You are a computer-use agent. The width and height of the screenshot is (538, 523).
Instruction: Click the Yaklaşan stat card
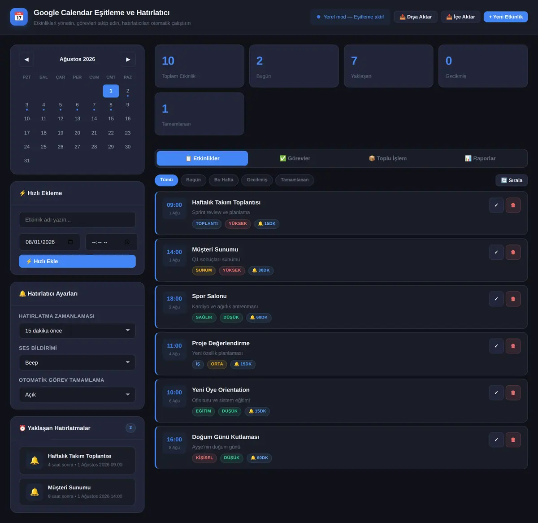click(389, 66)
